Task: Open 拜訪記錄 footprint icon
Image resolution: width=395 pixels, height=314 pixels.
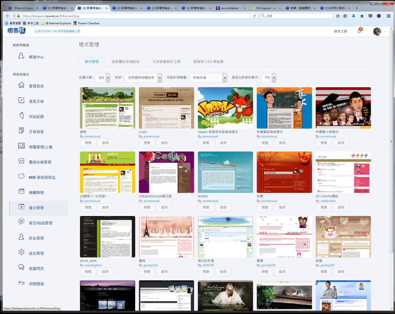Action: [x=22, y=116]
